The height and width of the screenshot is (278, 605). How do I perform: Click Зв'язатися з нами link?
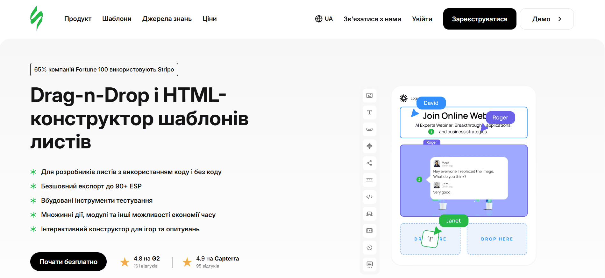click(372, 19)
